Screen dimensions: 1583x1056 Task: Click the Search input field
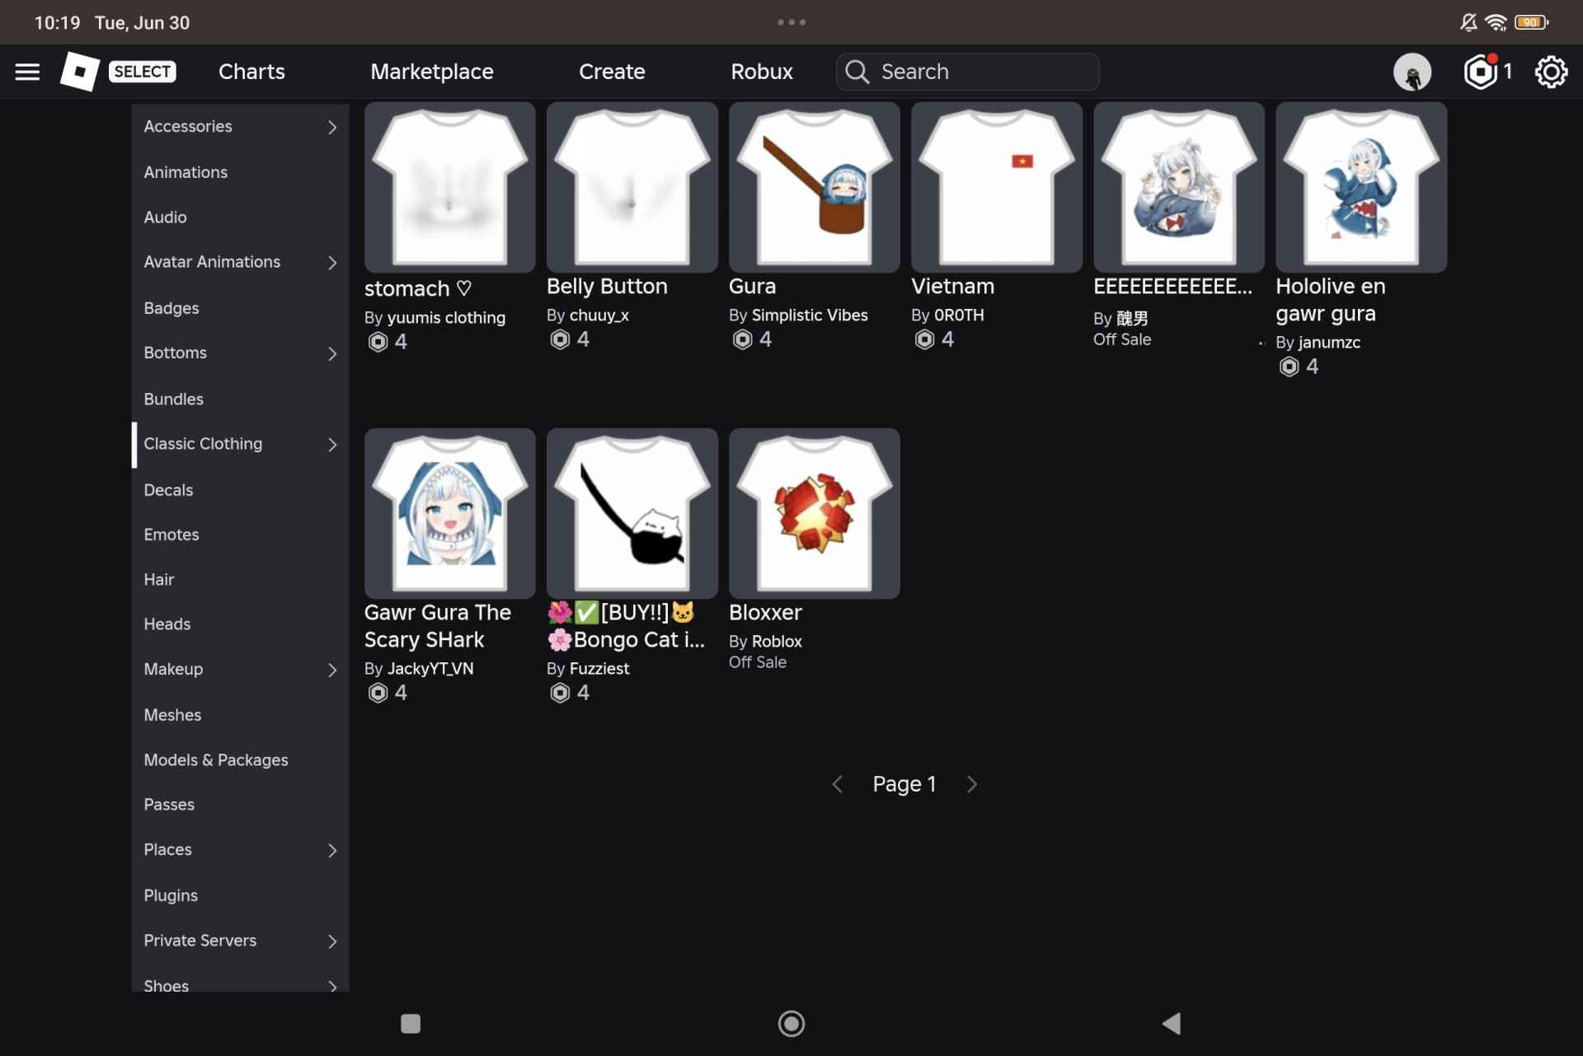point(967,72)
